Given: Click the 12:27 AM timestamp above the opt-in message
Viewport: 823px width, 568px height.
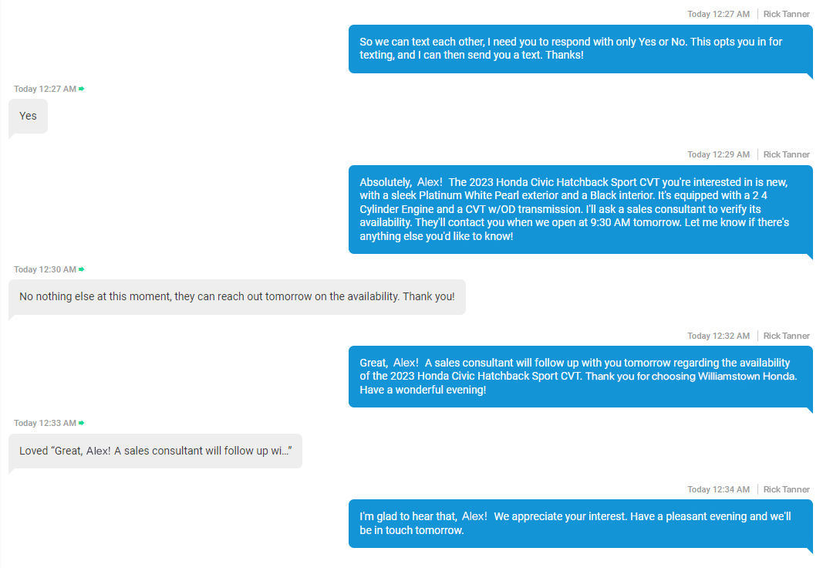Looking at the screenshot, I should 718,14.
